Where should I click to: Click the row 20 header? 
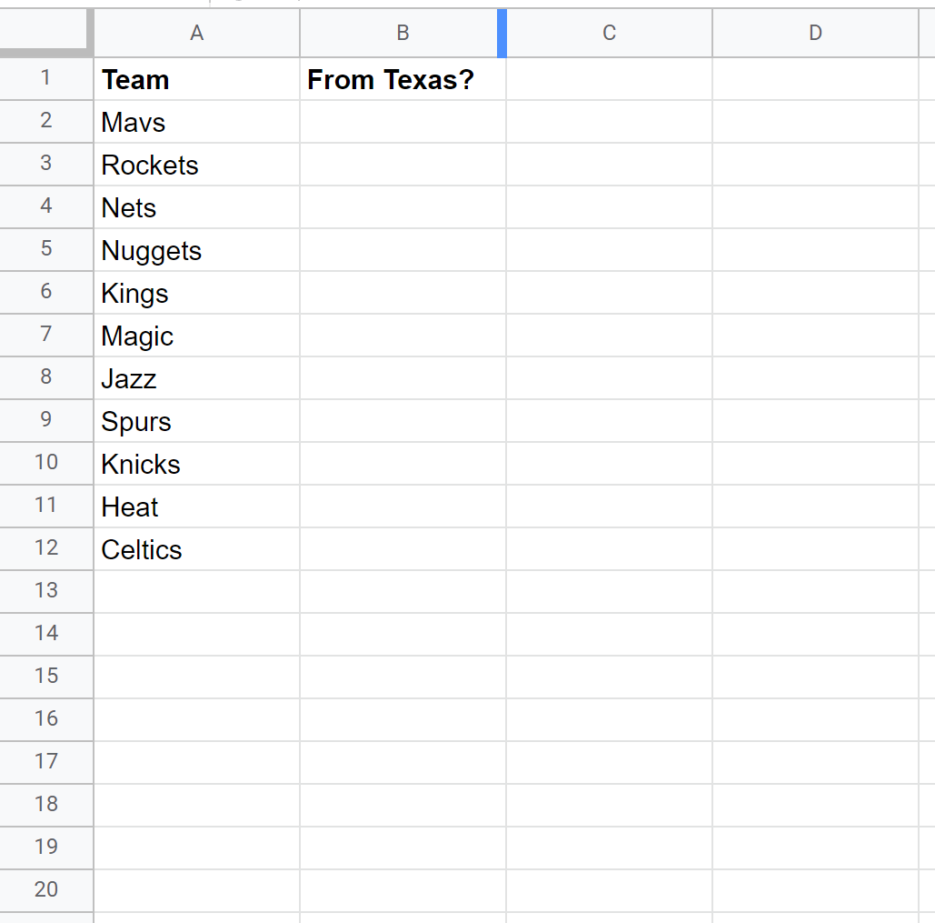pos(46,890)
